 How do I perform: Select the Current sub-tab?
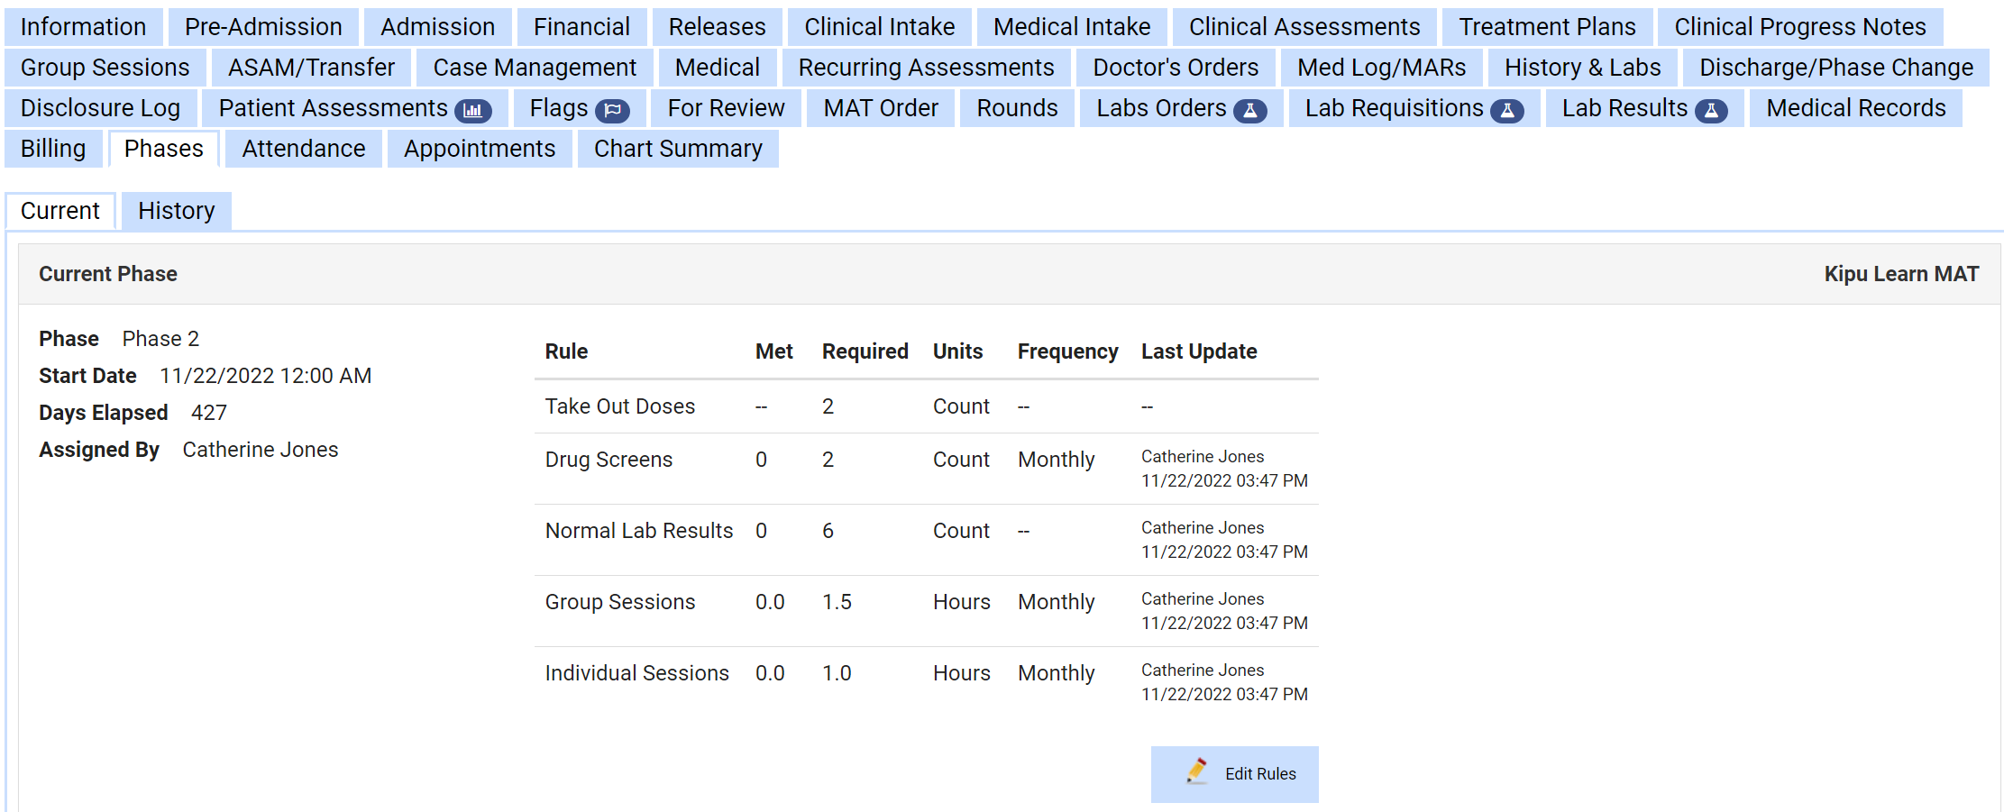[60, 211]
